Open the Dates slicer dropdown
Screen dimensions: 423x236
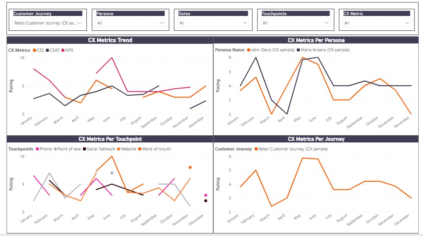(213, 23)
